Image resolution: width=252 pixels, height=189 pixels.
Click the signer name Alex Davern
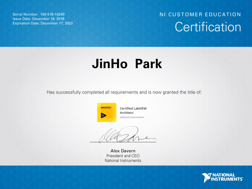[x=123, y=151]
